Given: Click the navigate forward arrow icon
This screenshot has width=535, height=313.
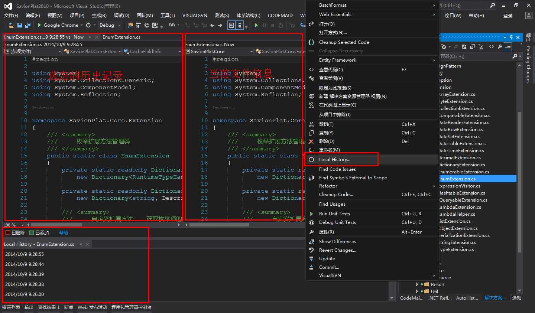Looking at the screenshot, I should pos(220,25).
